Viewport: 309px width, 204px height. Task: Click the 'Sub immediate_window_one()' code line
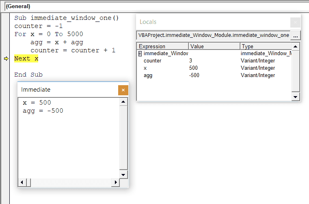67,18
